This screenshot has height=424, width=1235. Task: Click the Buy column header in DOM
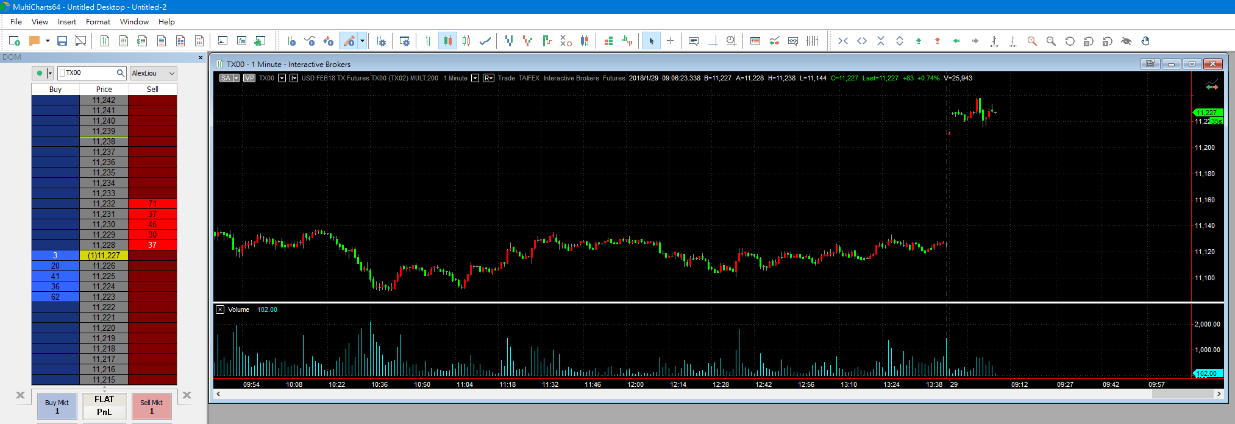(x=55, y=89)
